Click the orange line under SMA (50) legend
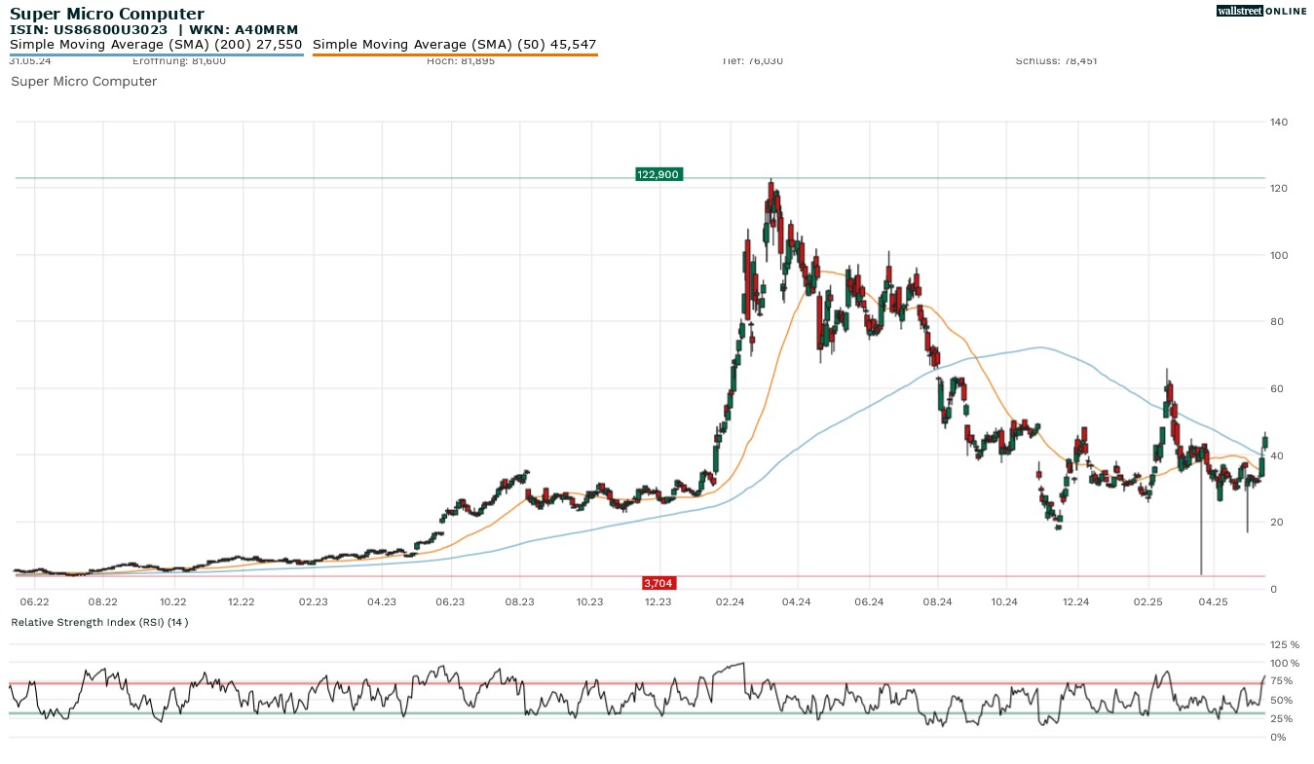 [455, 55]
